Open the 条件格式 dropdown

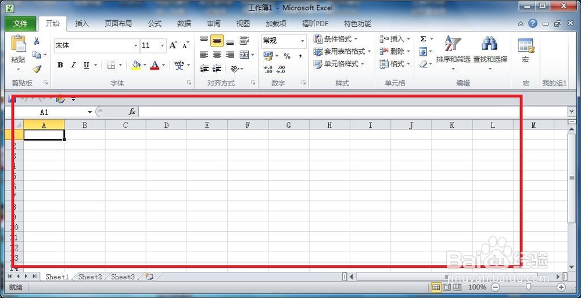336,39
